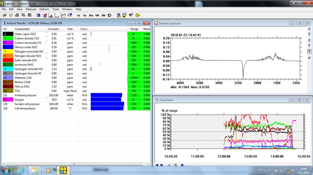This screenshot has height=175, width=313.
Task: Launch Internet Explorer from taskbar
Action: click(x=20, y=170)
